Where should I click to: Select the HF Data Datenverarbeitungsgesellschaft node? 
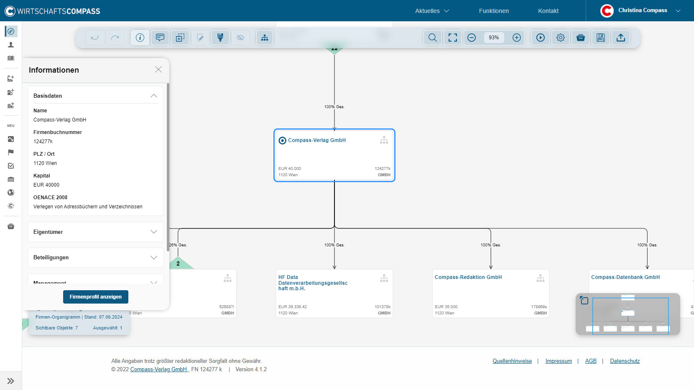point(334,294)
